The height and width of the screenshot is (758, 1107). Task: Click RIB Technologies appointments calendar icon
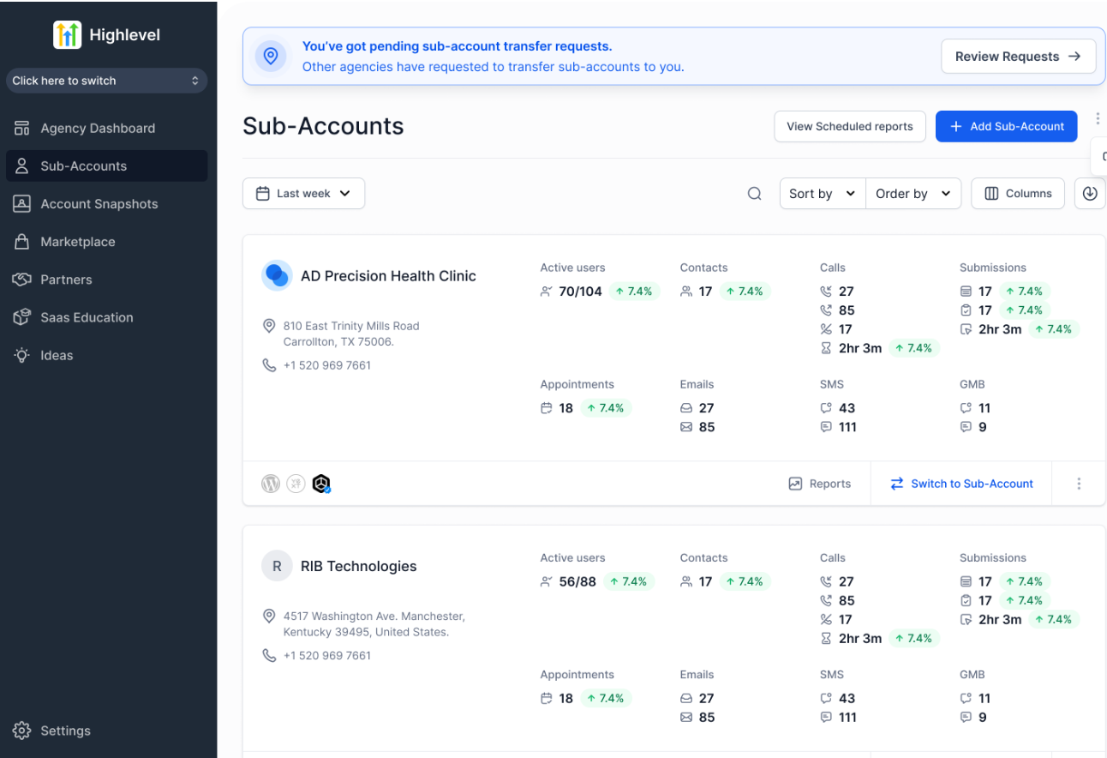click(x=547, y=698)
